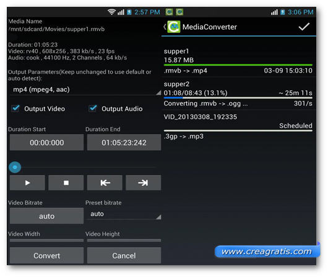The image size is (328, 277).
Task: Tap the battery icon beside 2:57 PM
Action: [x=129, y=12]
